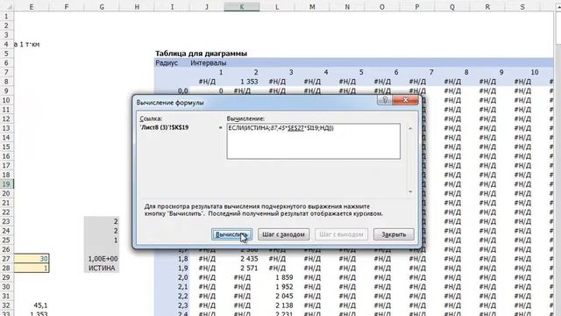
Task: Select row 19 header
Action: [x=6, y=183]
